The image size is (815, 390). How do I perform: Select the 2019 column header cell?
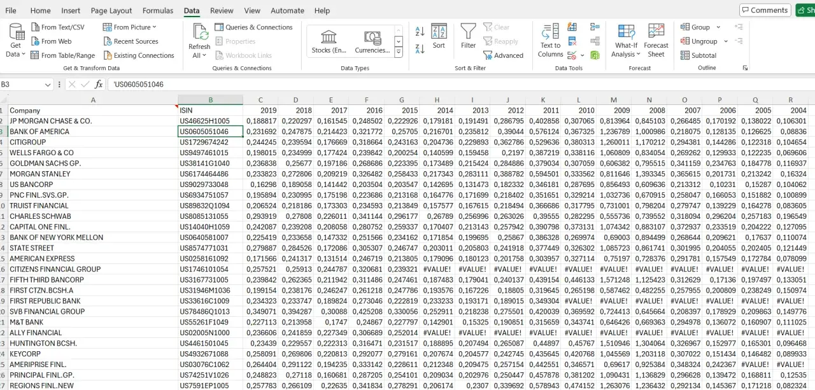click(260, 111)
